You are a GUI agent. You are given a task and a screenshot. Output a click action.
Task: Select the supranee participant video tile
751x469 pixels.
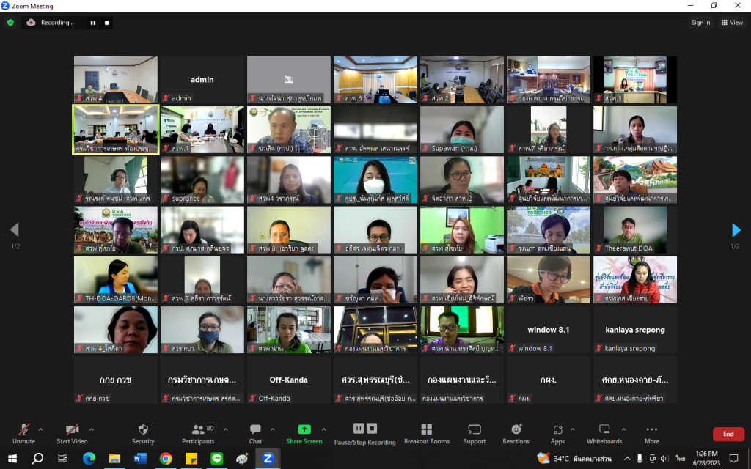(202, 180)
